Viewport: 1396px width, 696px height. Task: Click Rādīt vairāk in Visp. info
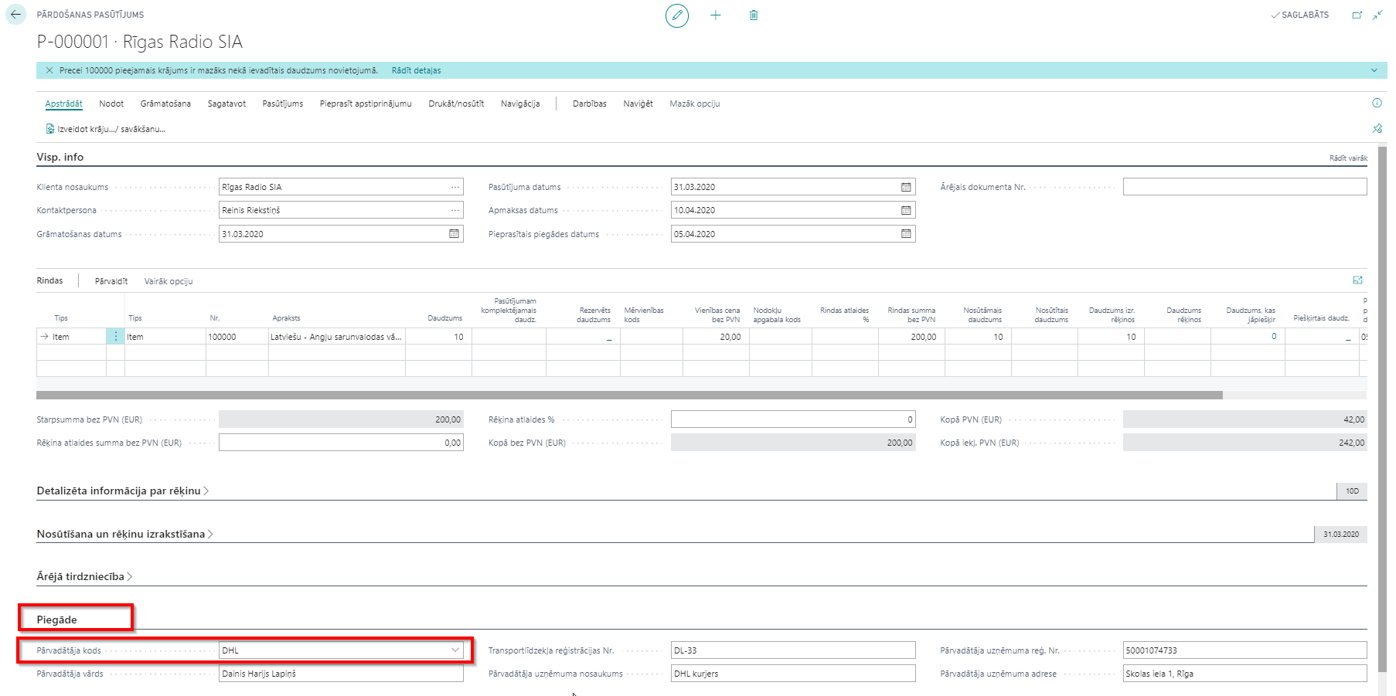[x=1348, y=158]
